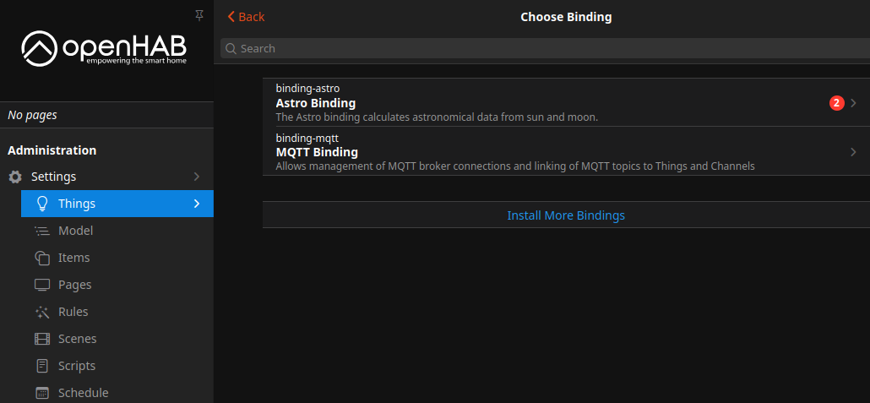870x403 pixels.
Task: Click the red badge on Astro Binding
Action: click(x=836, y=103)
